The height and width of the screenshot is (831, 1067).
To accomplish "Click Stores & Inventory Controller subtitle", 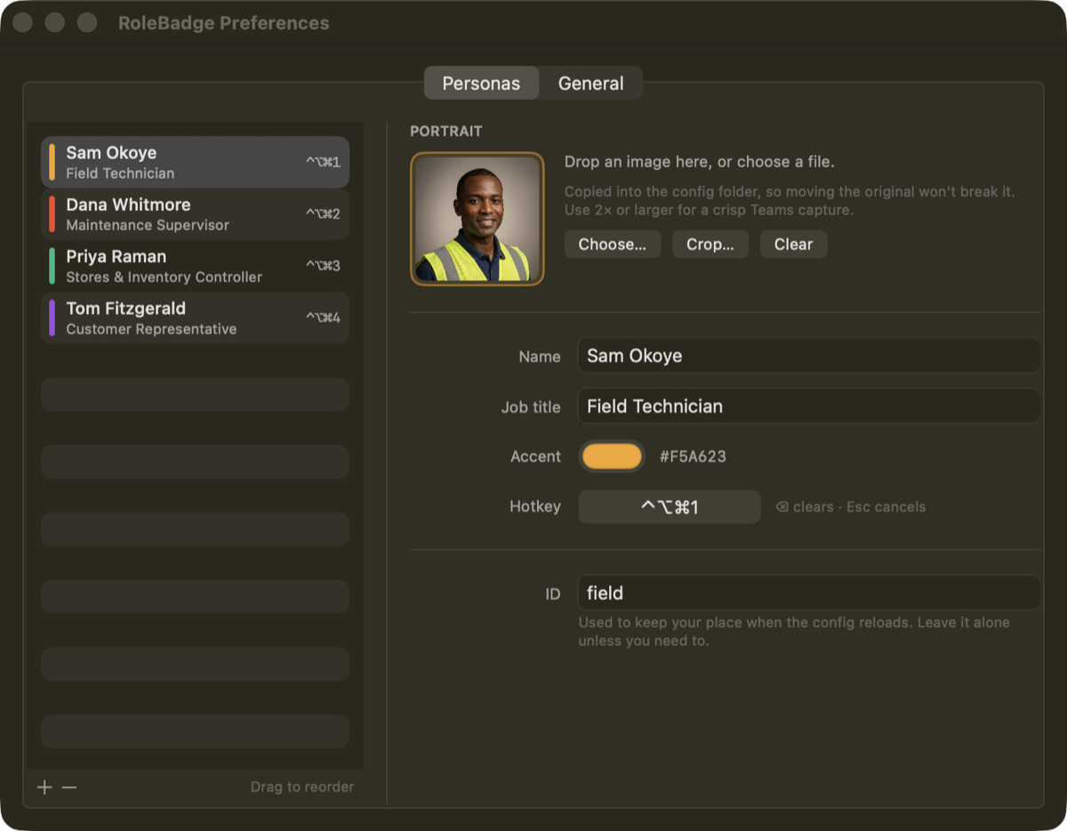I will click(x=164, y=277).
